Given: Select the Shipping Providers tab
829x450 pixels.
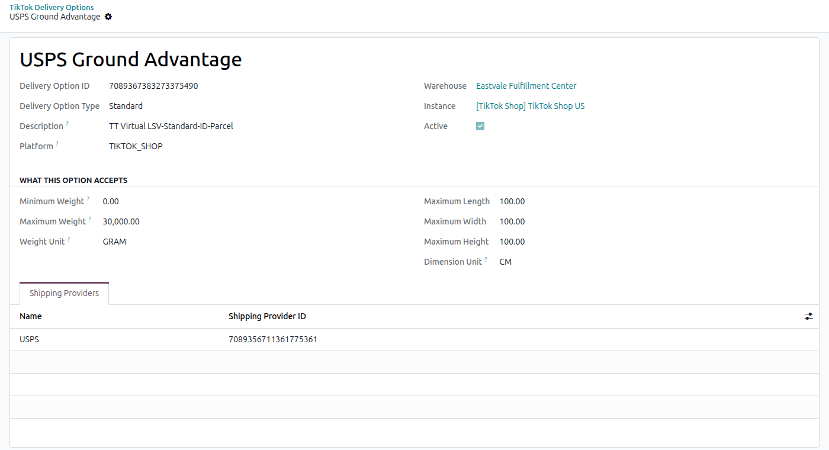Looking at the screenshot, I should tap(65, 293).
